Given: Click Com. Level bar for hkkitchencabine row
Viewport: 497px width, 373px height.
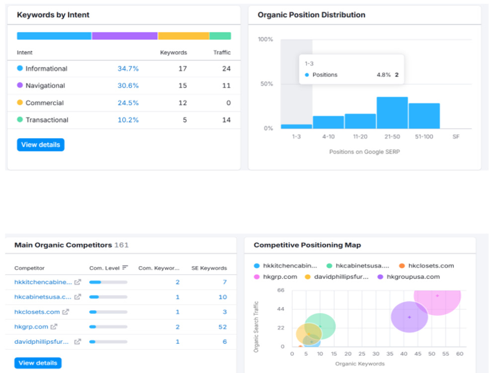Looking at the screenshot, I should (x=108, y=282).
